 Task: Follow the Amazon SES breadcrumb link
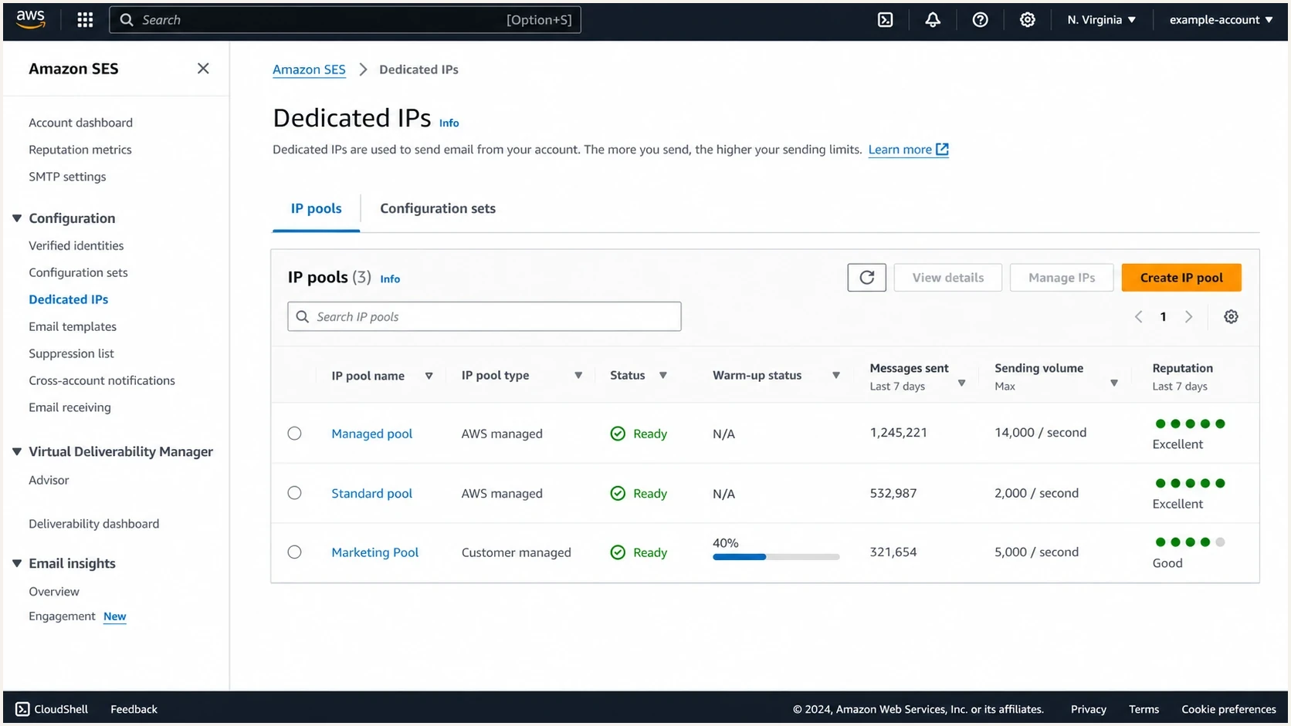click(309, 69)
